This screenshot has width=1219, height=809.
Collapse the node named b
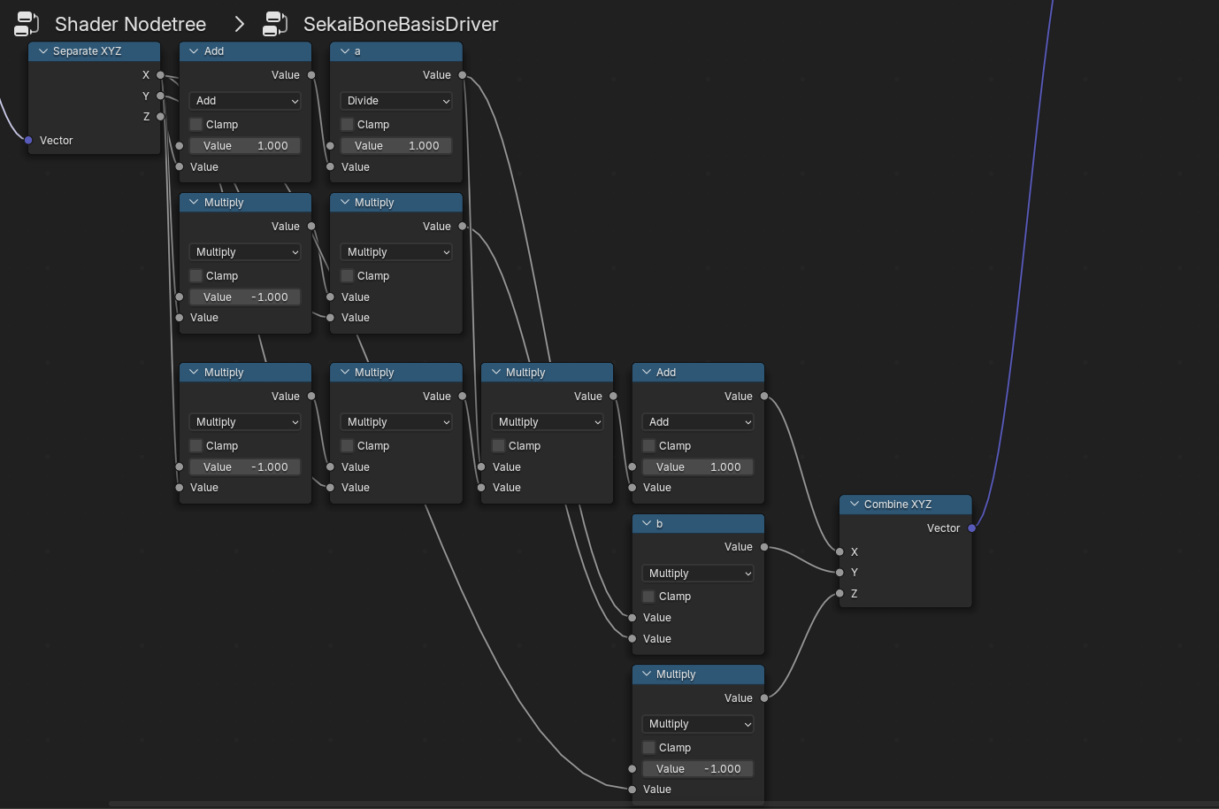click(647, 524)
